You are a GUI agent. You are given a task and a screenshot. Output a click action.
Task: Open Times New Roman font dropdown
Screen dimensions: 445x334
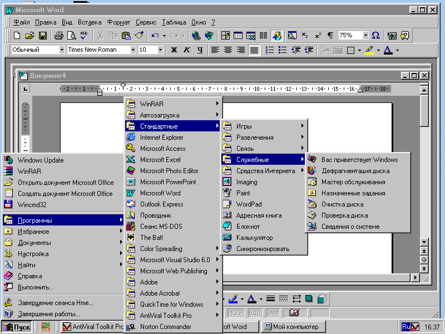(133, 50)
